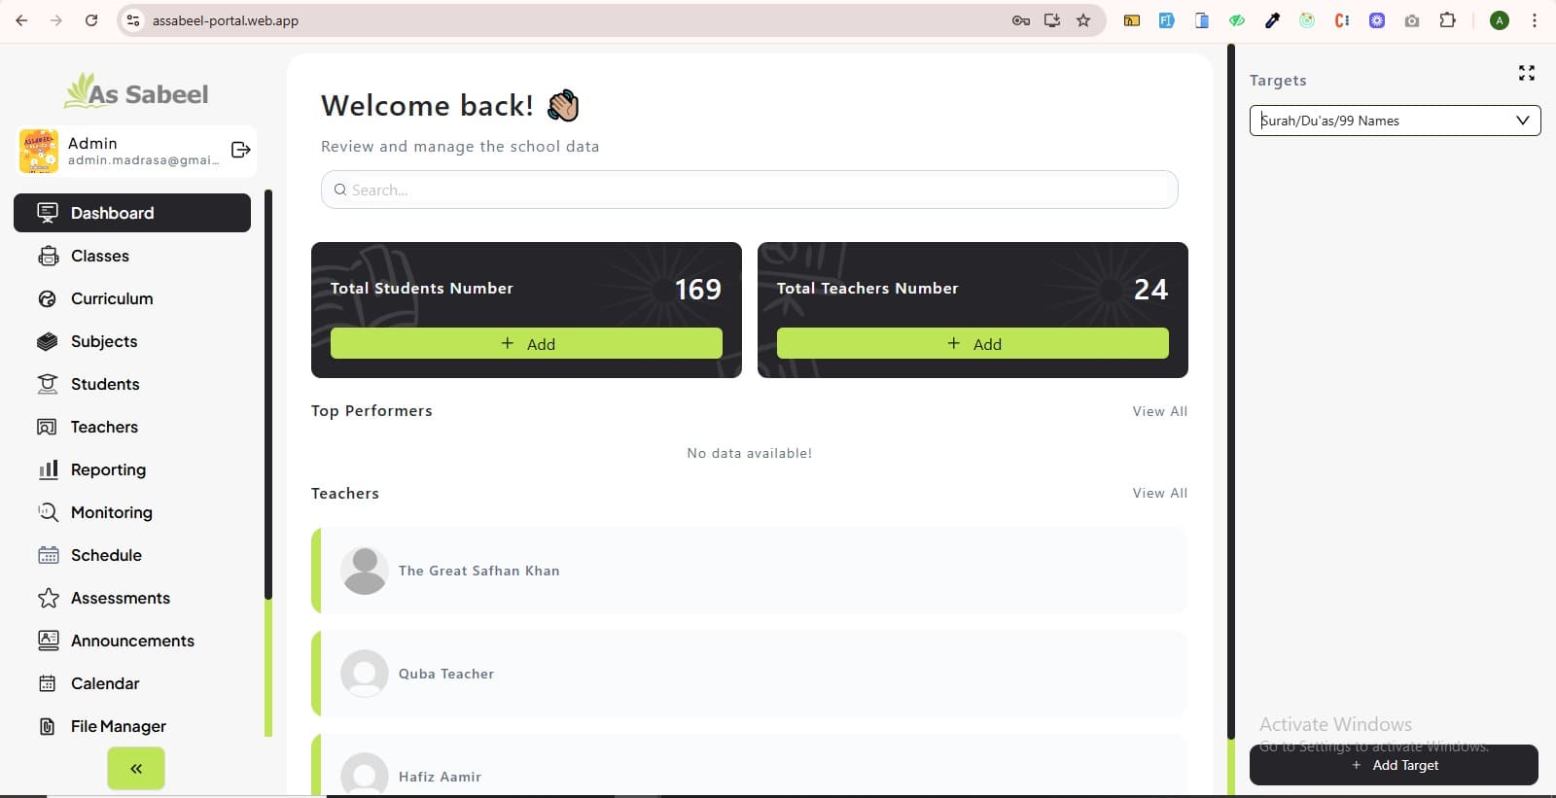
Task: Open the Surah/Du'as/99 Names dropdown
Action: coord(1395,121)
